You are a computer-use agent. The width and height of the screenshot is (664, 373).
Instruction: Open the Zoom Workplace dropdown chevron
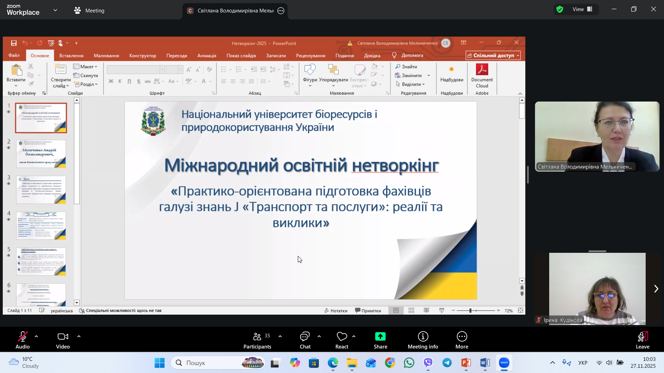(55, 10)
